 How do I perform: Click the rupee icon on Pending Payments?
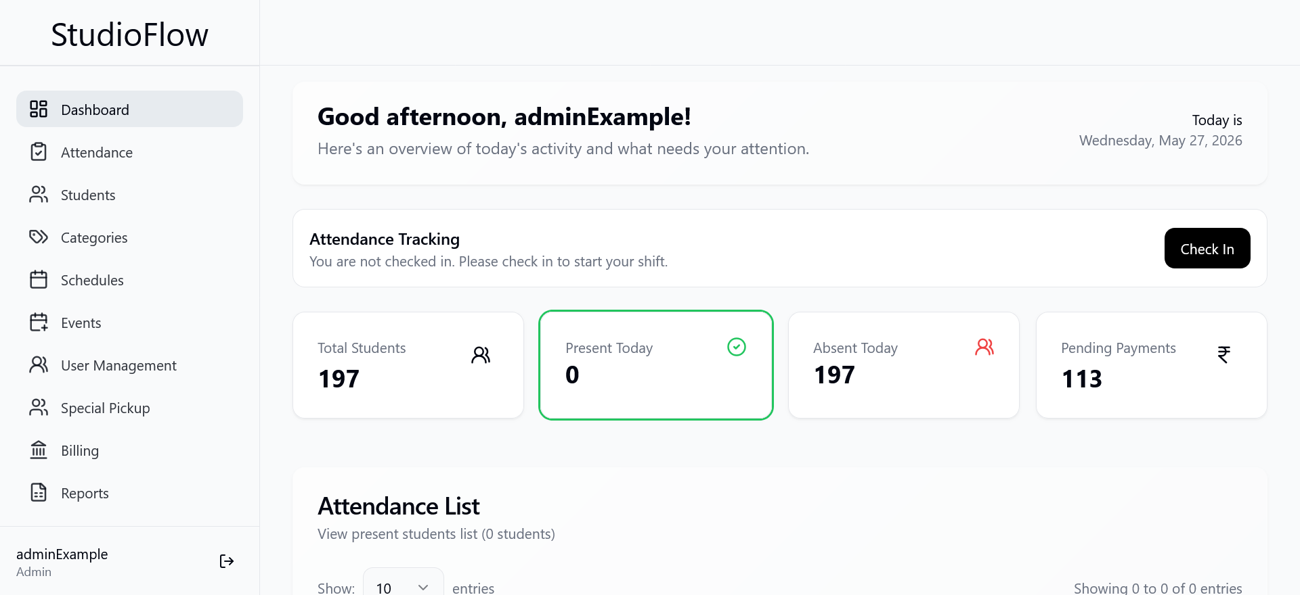pos(1223,355)
